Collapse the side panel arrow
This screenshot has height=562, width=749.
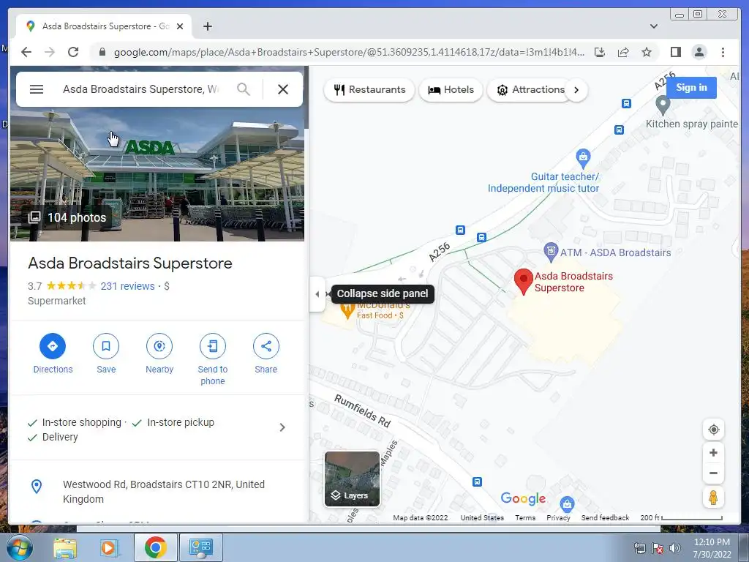[x=317, y=294]
